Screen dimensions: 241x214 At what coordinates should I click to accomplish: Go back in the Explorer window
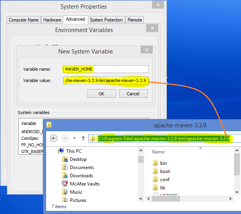(54, 138)
